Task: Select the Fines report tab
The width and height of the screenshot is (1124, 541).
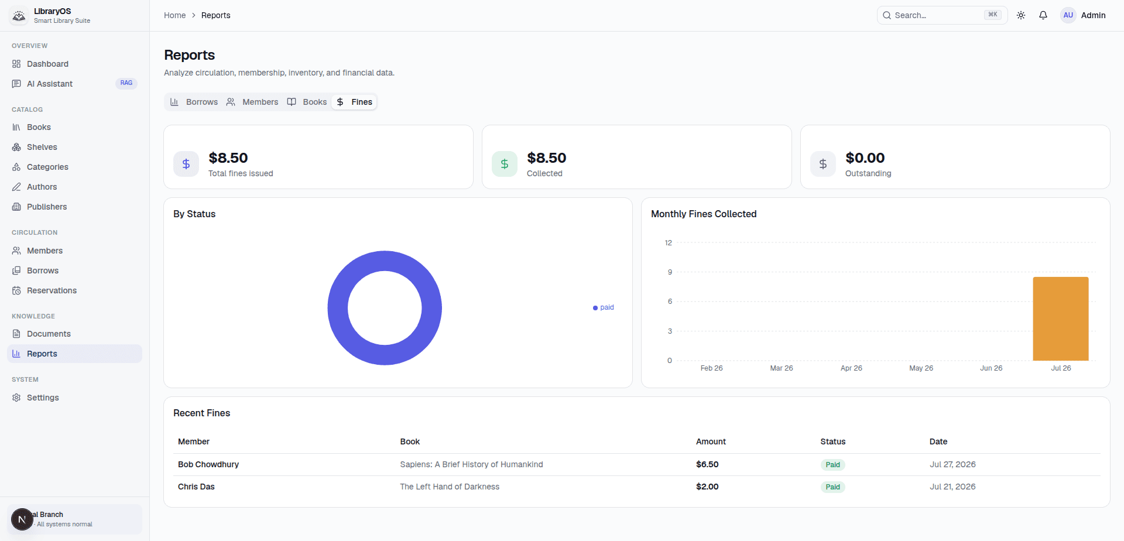Action: point(354,102)
